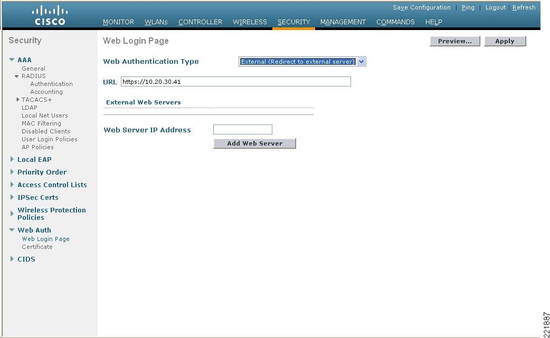Open the WIRELESS menu
The width and height of the screenshot is (550, 338).
click(250, 22)
